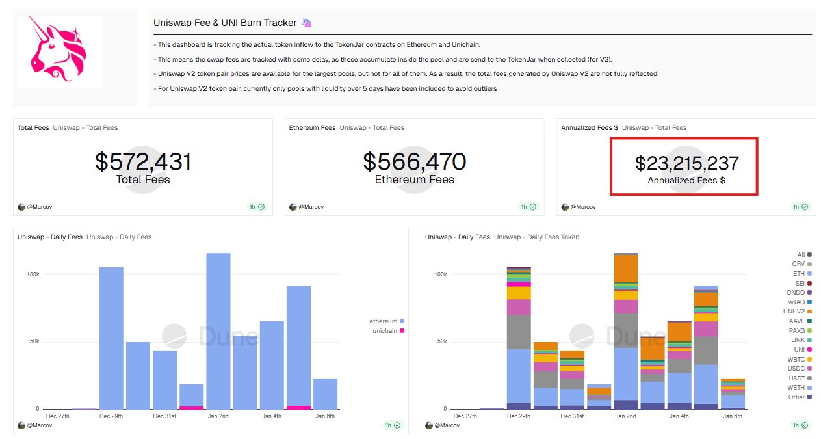Open the Uniswap - Daily Fees Token query title
Image resolution: width=821 pixels, height=439 pixels.
[536, 237]
